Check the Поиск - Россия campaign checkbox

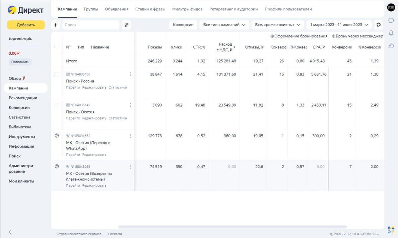pyautogui.click(x=57, y=75)
